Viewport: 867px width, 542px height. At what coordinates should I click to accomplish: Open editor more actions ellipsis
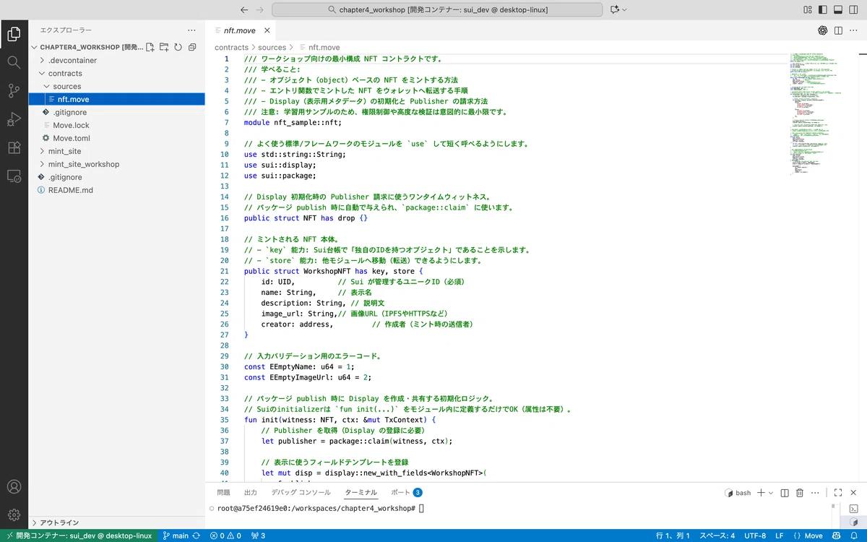pos(853,30)
